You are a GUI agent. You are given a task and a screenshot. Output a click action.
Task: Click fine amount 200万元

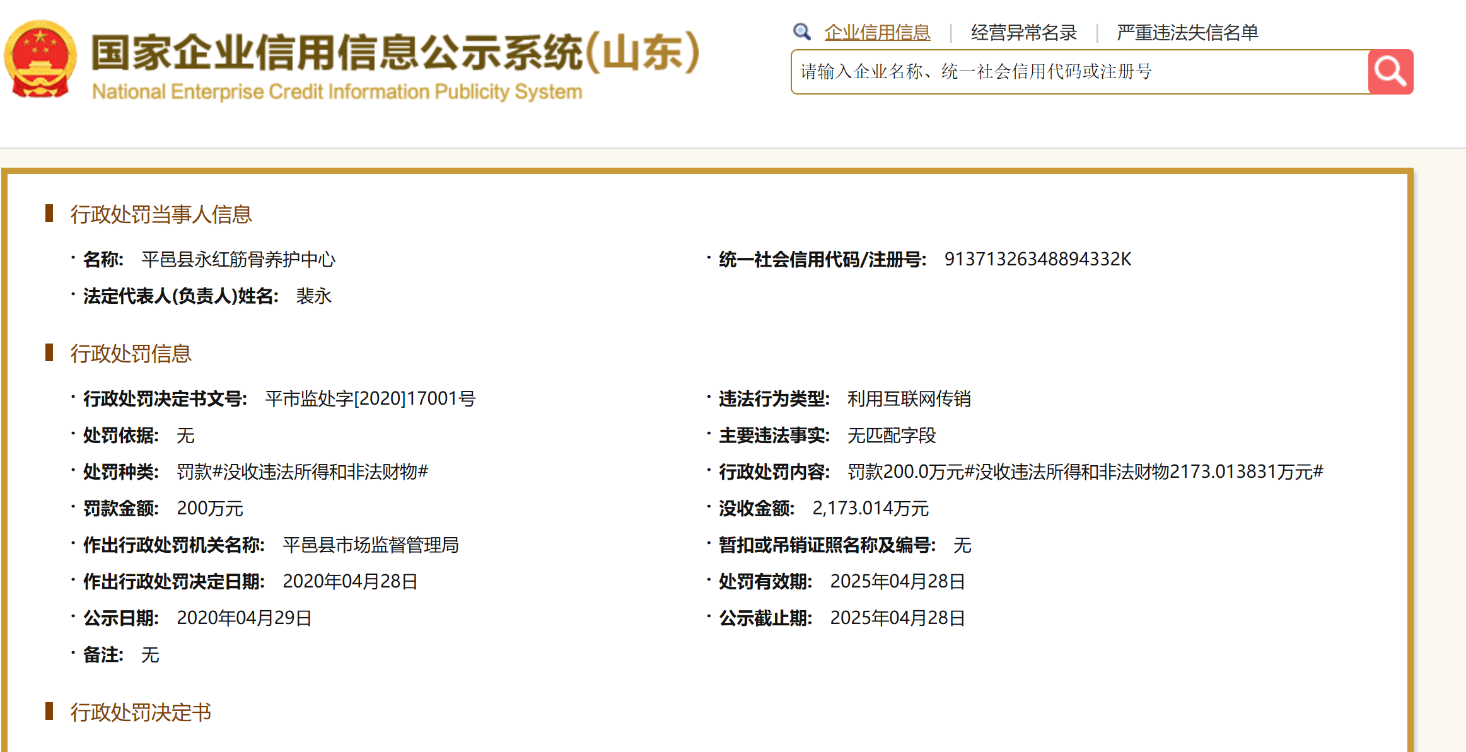(x=210, y=508)
